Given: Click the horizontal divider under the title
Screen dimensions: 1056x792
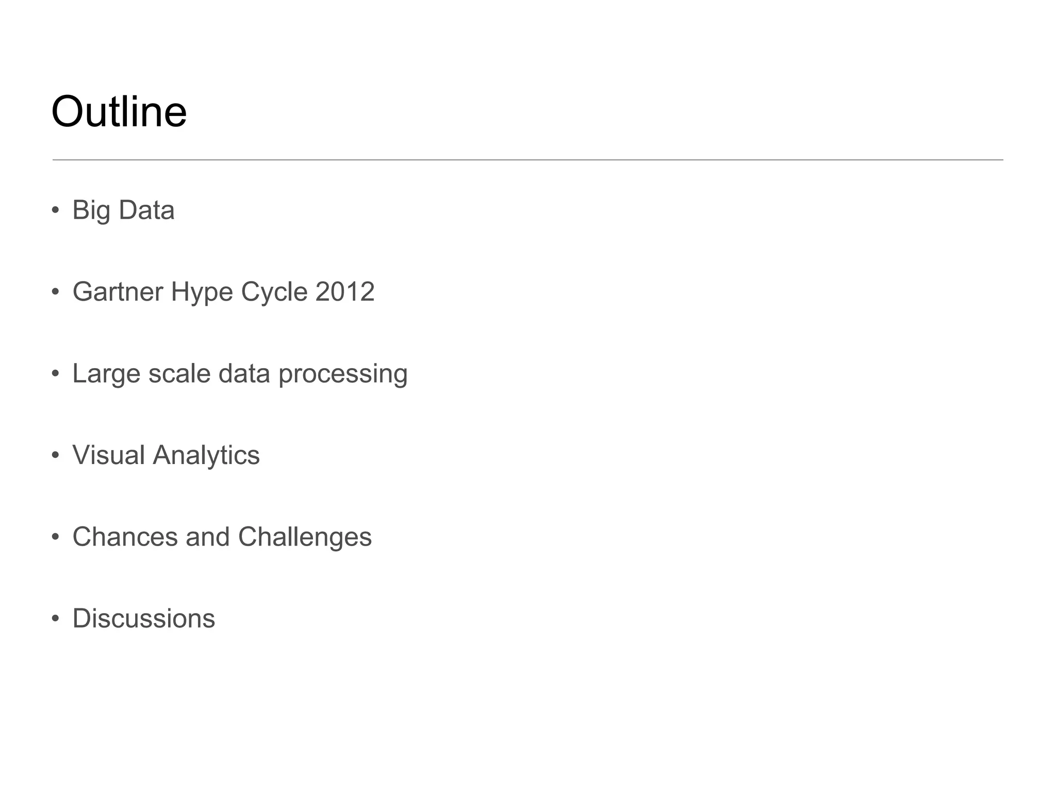Looking at the screenshot, I should [x=527, y=160].
